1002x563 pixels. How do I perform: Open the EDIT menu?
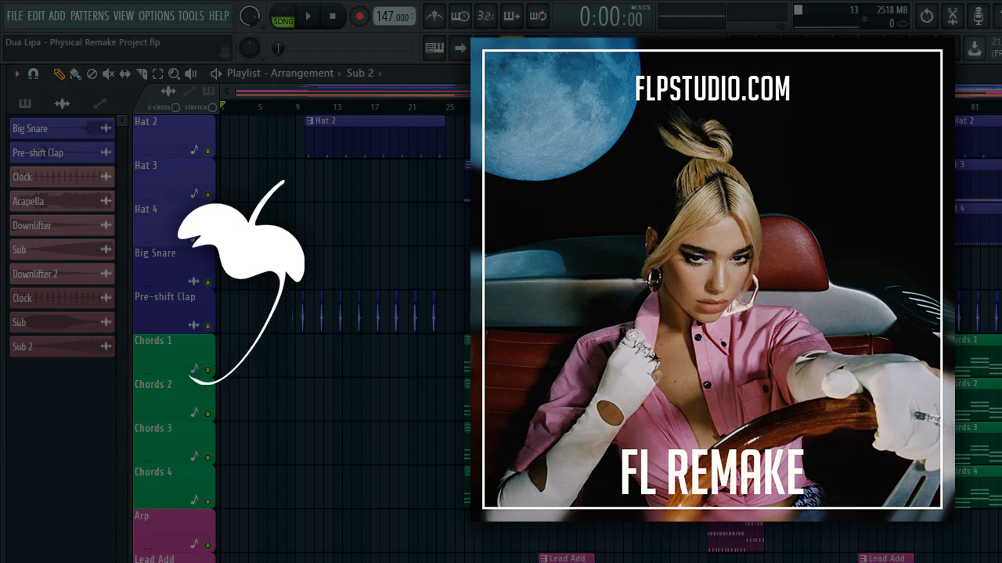point(36,16)
